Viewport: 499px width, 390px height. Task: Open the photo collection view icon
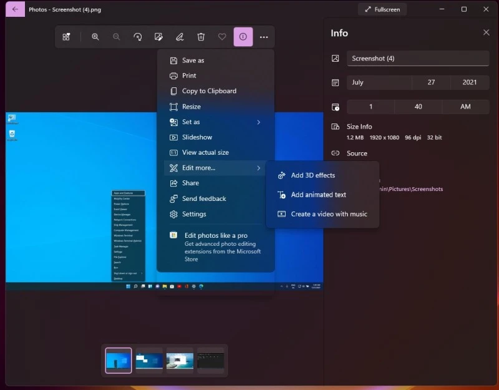click(x=67, y=37)
